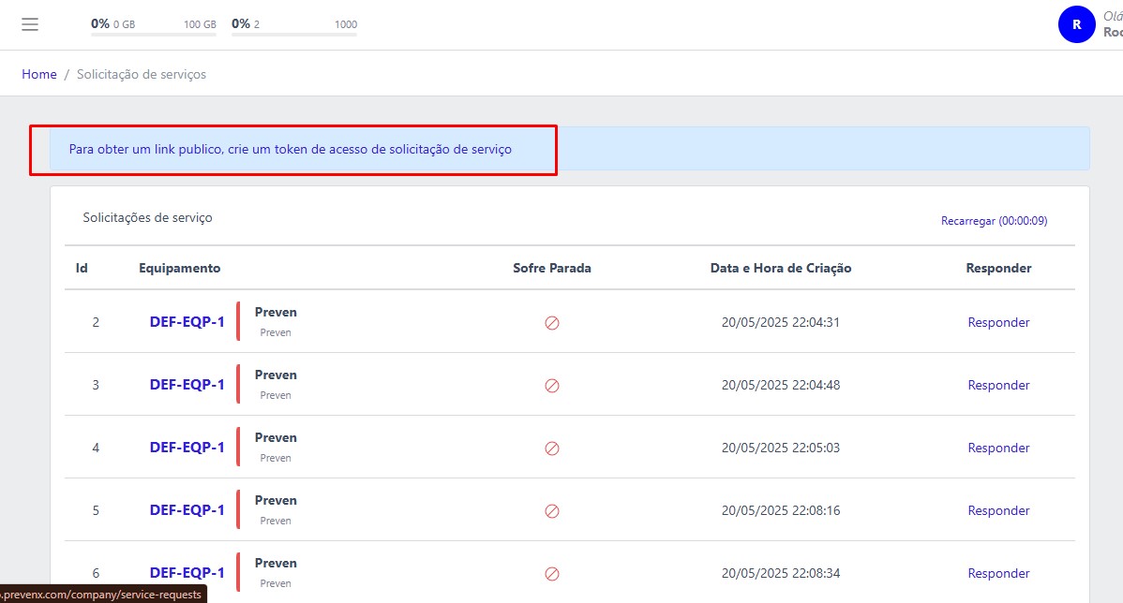Click Responder for request Id 6

coord(998,573)
